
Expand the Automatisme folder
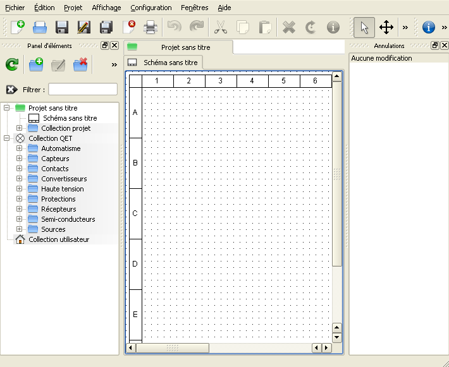(x=19, y=148)
